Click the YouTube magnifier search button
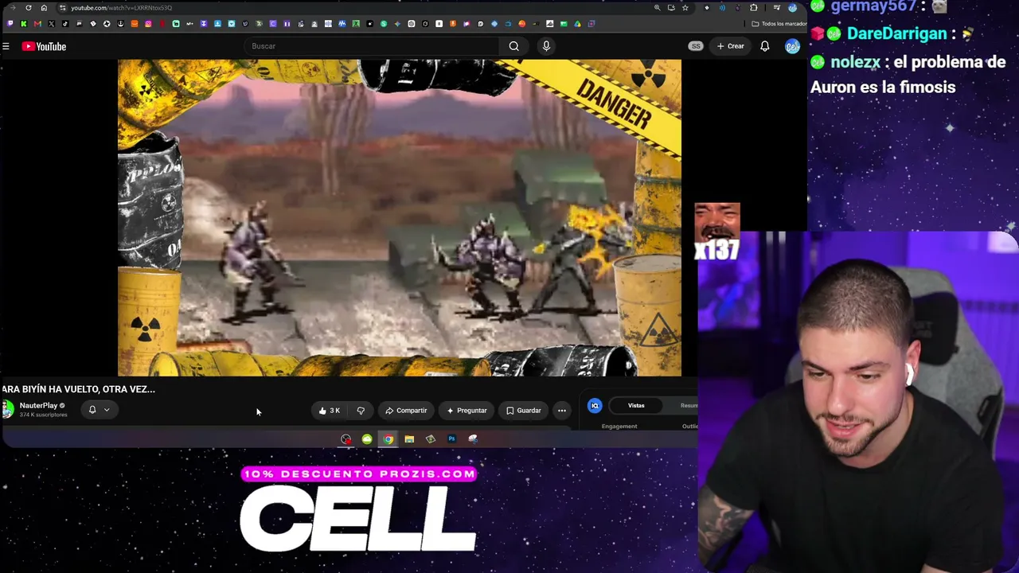The image size is (1019, 573). click(514, 46)
